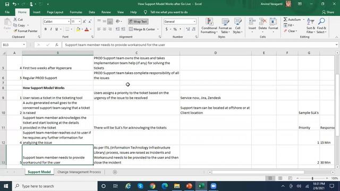Click the Decrease Indent icon
Screen dimensions: 340x191
(x=117, y=29)
